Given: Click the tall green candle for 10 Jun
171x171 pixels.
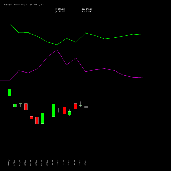Looking at the screenshot, I should tap(53, 110).
